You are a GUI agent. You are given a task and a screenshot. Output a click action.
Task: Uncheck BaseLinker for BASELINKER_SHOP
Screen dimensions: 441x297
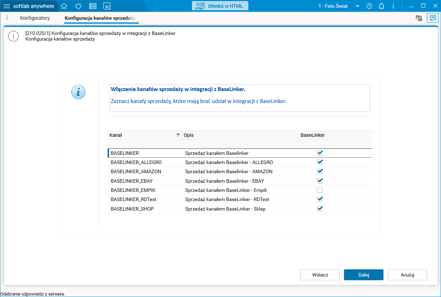point(320,208)
